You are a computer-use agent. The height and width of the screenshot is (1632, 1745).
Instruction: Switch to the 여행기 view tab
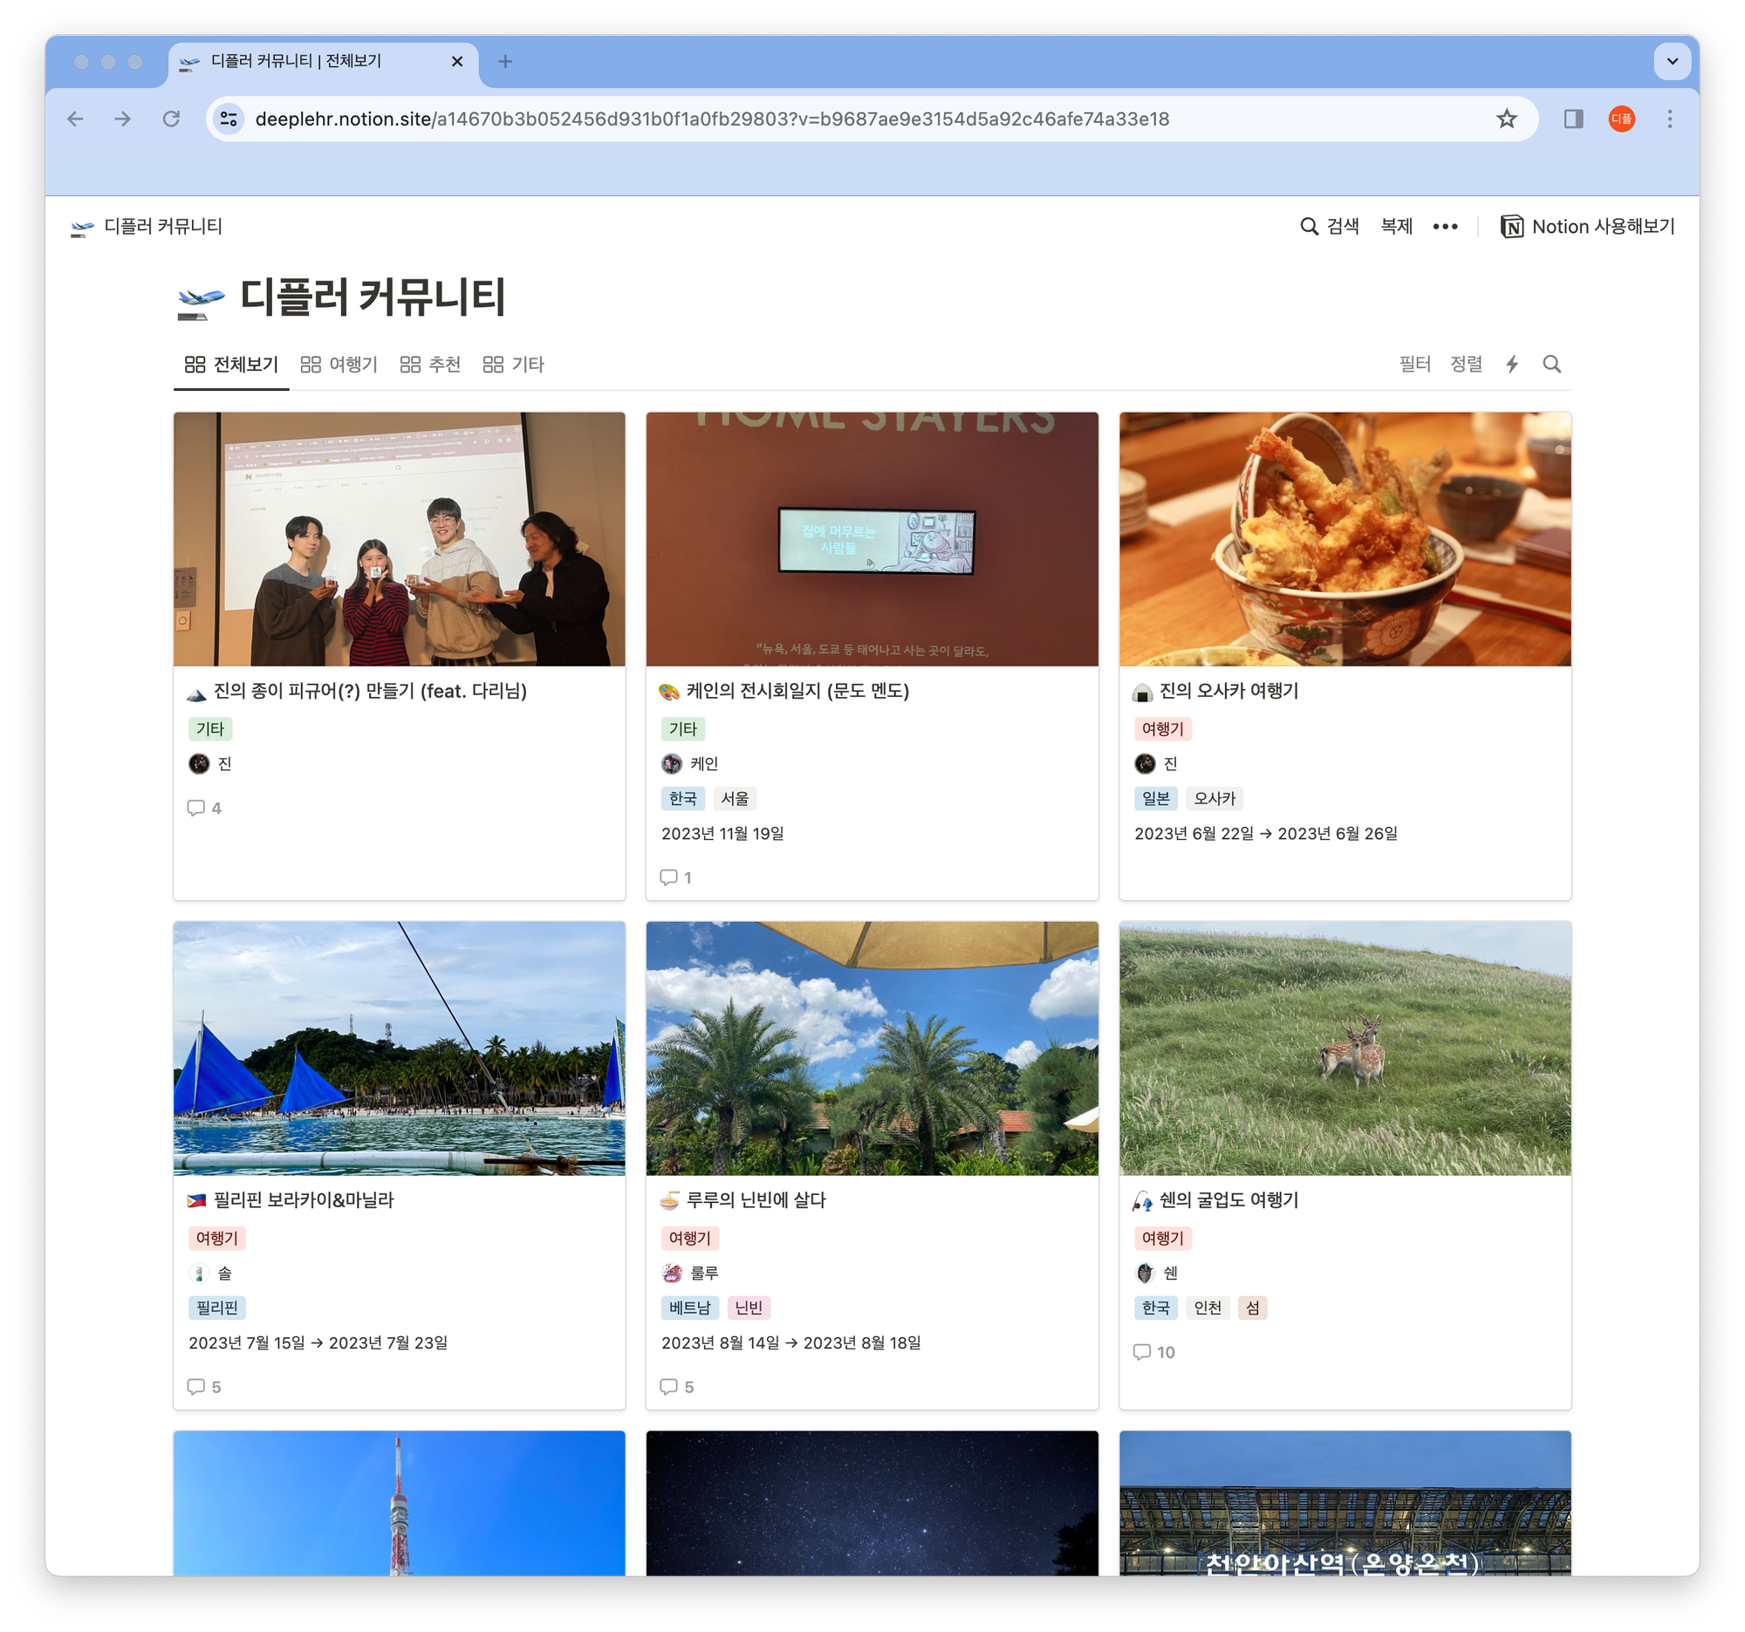[x=339, y=364]
